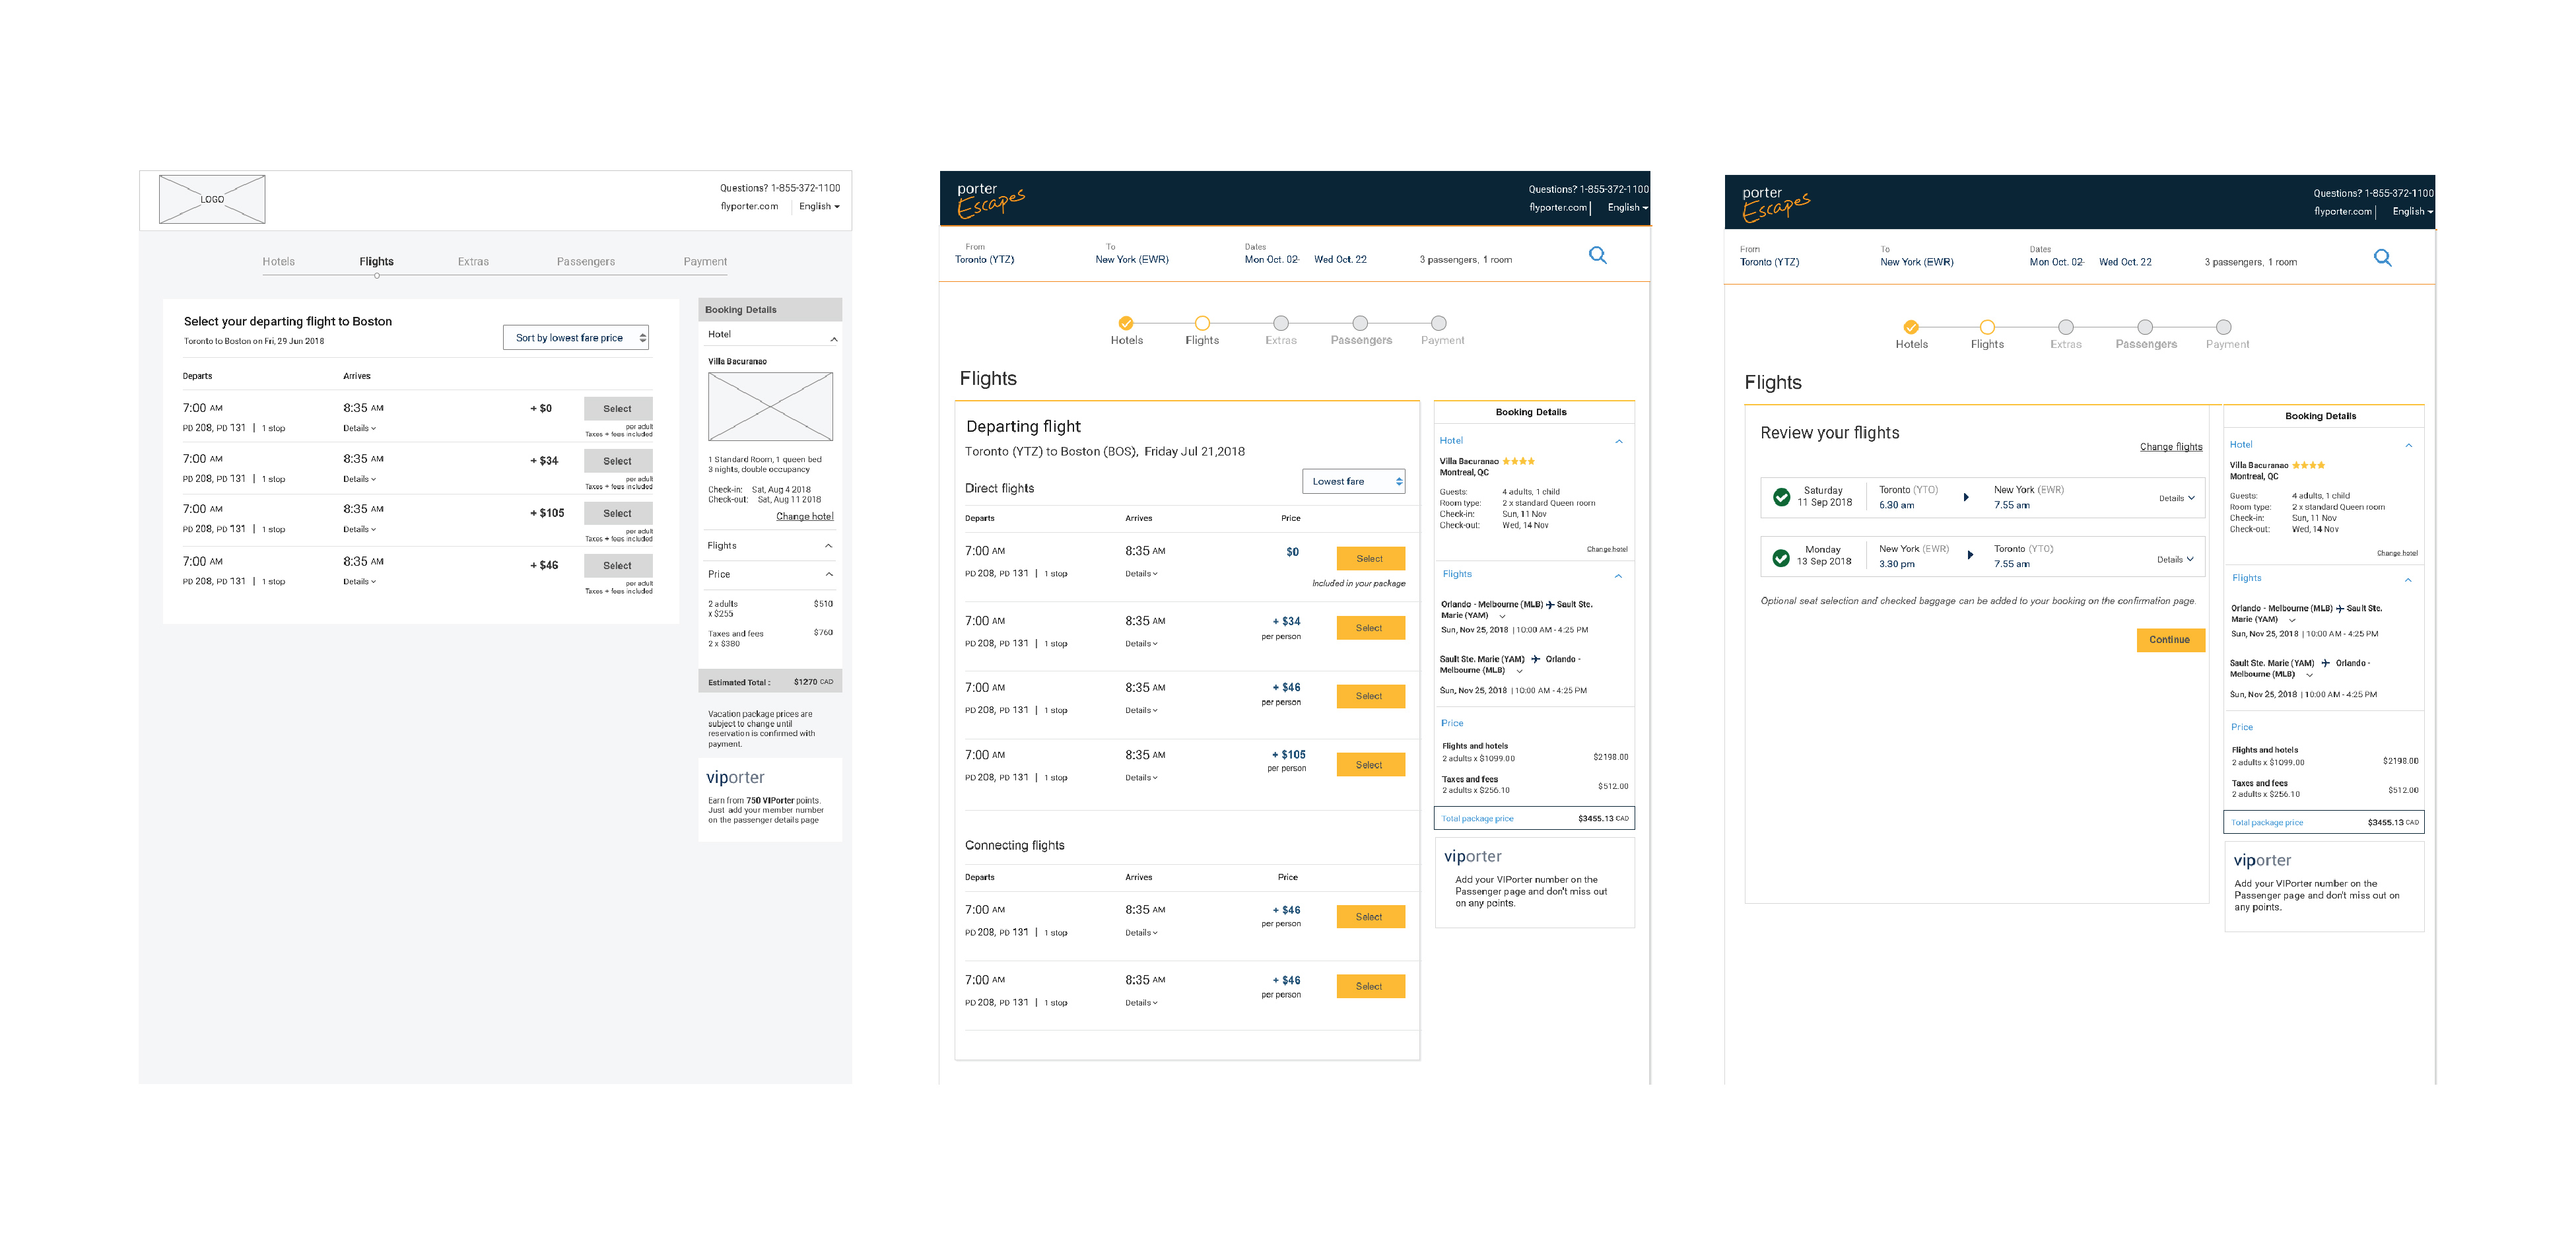Click the Villa Bacuranao image placeholder in the wireframe

coord(770,406)
